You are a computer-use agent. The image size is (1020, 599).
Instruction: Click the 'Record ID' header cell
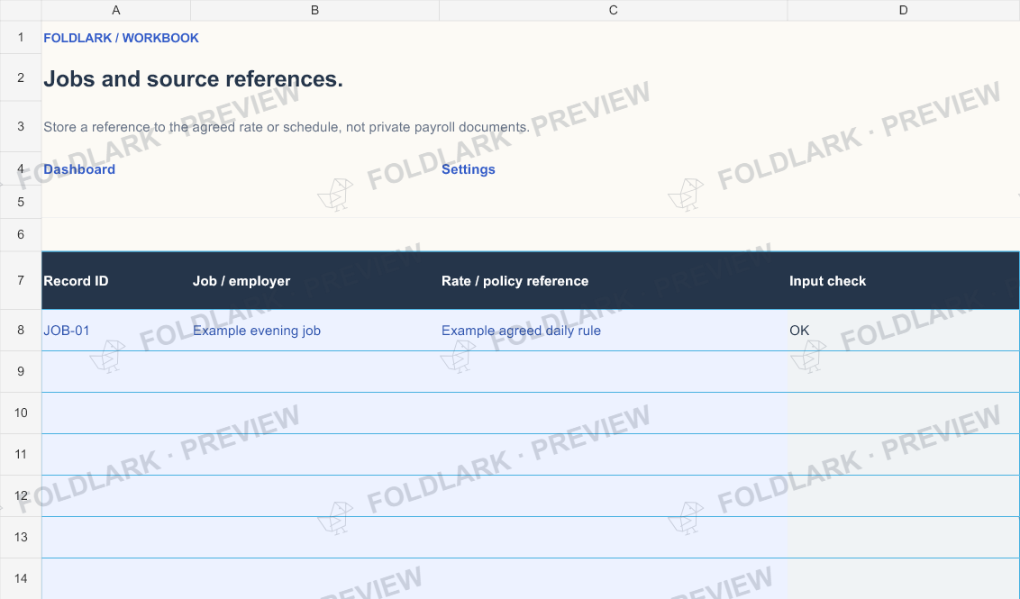[116, 280]
